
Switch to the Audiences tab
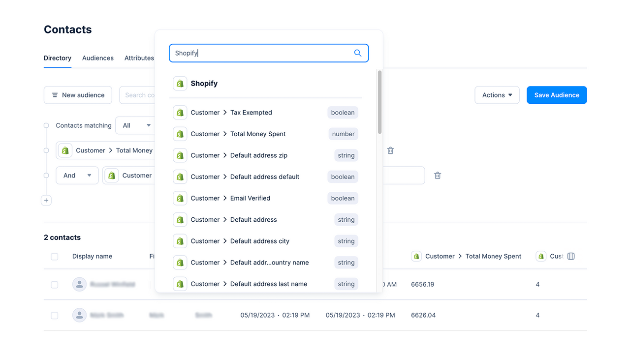tap(98, 58)
